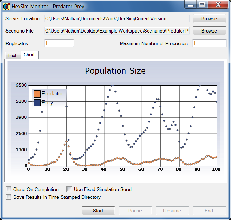
Task: Click the Scenario File label
Action: pyautogui.click(x=20, y=31)
